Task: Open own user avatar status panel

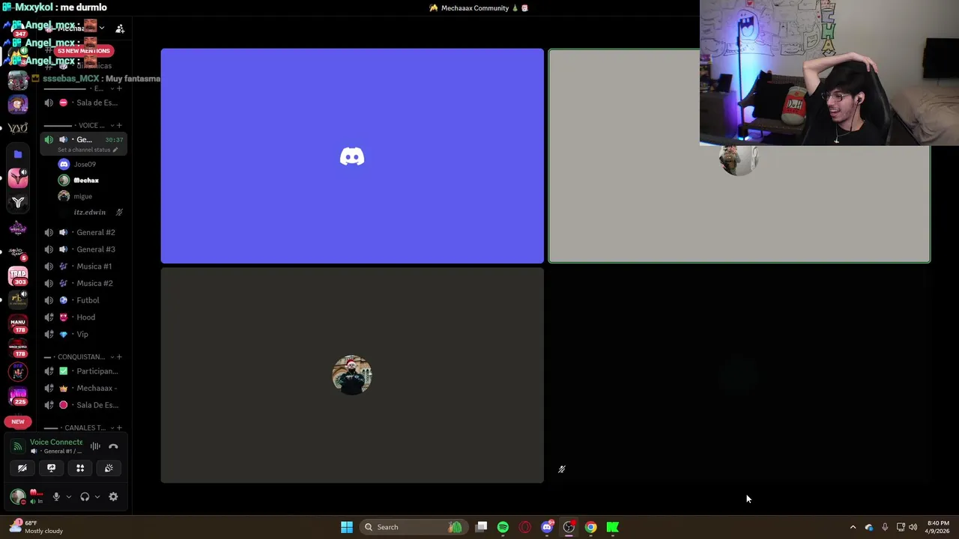Action: point(18,496)
